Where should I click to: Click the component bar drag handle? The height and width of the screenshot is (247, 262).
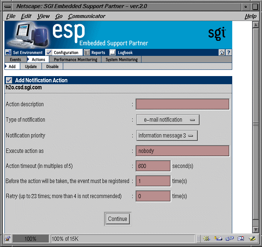coord(198,239)
